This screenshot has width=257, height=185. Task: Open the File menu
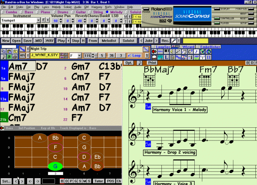point(4,7)
